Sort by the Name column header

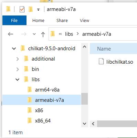(104, 49)
